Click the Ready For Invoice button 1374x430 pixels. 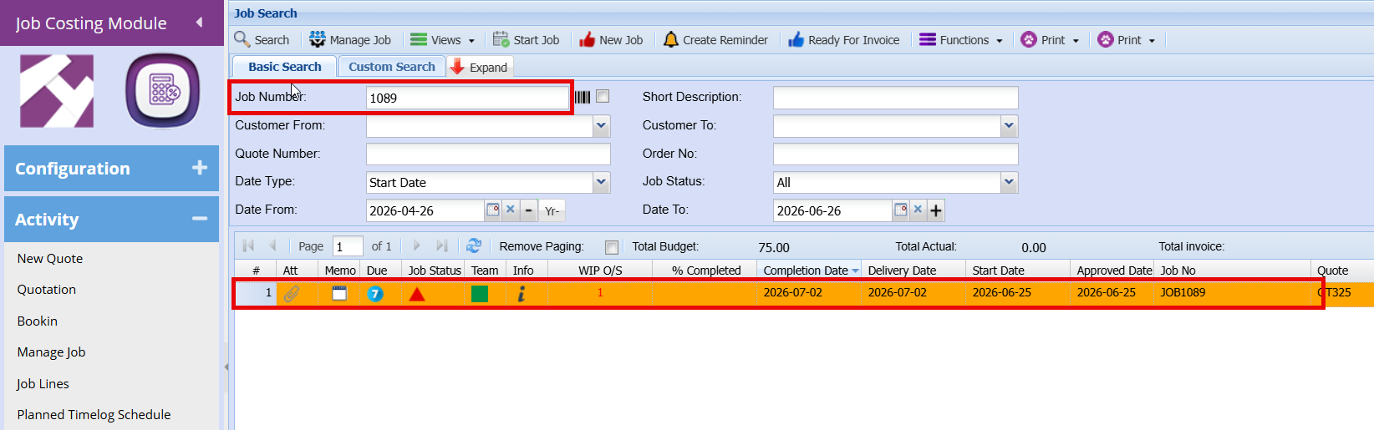[x=843, y=39]
